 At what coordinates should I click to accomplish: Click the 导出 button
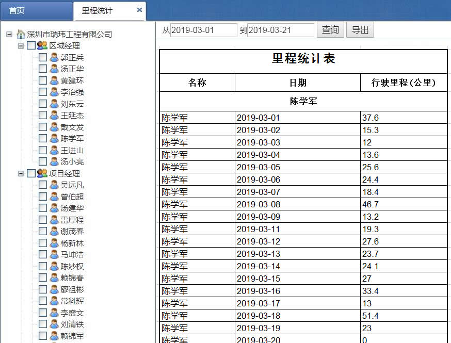[360, 29]
